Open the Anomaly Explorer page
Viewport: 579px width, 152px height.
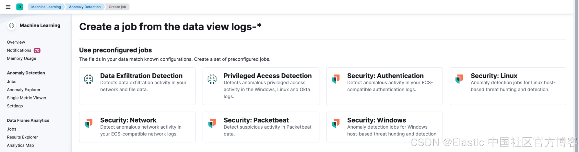click(24, 90)
